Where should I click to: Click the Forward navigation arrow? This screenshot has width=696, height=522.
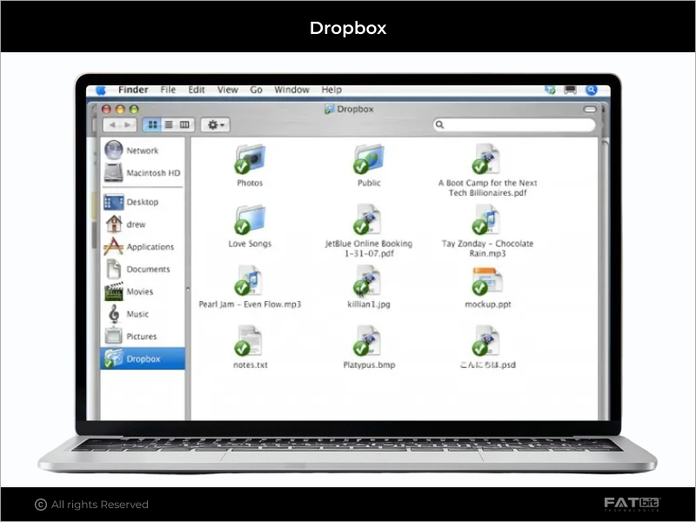pyautogui.click(x=128, y=124)
